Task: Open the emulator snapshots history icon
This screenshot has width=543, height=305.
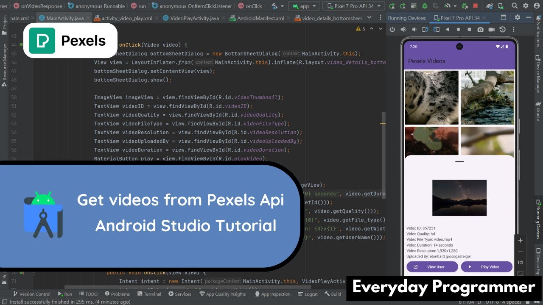Action: 503,29
